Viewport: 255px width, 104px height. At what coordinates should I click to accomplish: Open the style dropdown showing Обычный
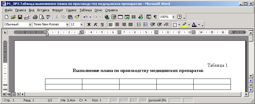pyautogui.click(x=30, y=25)
